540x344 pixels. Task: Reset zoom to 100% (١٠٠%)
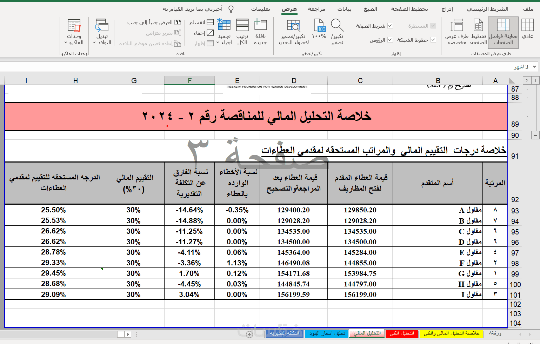(x=319, y=29)
